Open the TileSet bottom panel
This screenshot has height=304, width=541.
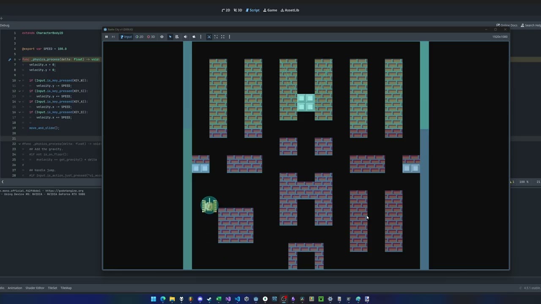pos(52,288)
